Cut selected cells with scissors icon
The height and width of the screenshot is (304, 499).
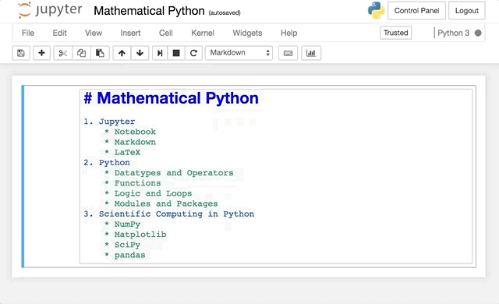pyautogui.click(x=63, y=53)
